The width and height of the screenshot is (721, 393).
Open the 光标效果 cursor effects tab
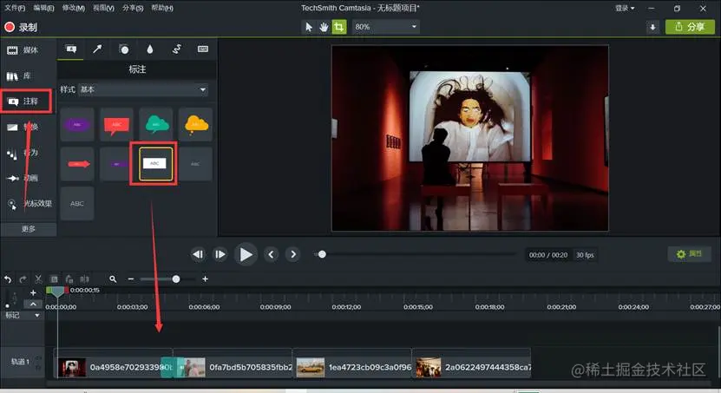pyautogui.click(x=29, y=204)
